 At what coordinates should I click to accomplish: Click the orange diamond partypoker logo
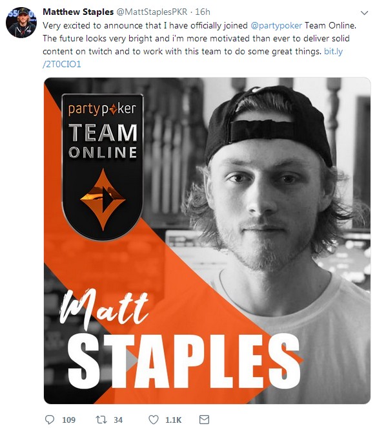click(x=103, y=200)
